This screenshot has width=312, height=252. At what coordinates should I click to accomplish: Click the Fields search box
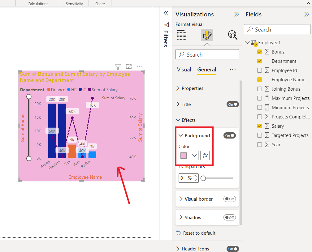click(x=277, y=29)
